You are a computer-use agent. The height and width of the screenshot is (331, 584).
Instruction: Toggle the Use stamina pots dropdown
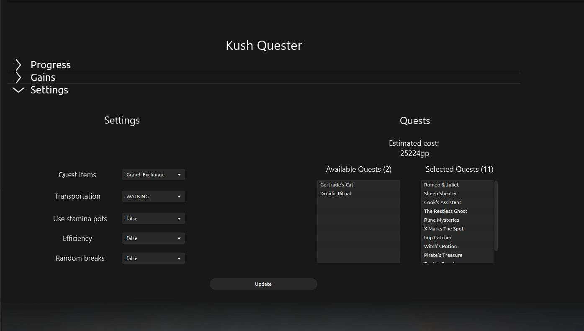coord(153,219)
